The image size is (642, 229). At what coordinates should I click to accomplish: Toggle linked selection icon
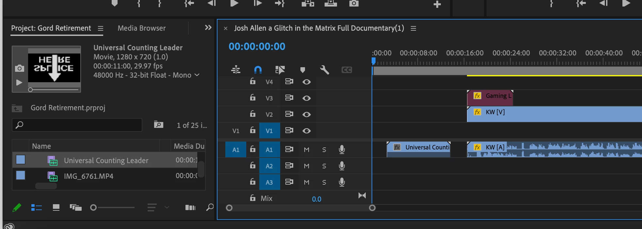pyautogui.click(x=280, y=69)
